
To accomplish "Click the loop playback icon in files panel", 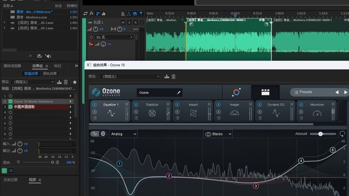I will tap(39, 56).
